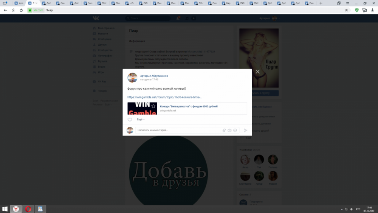
Task: Close the active tab with its X
Action: (x=36, y=3)
